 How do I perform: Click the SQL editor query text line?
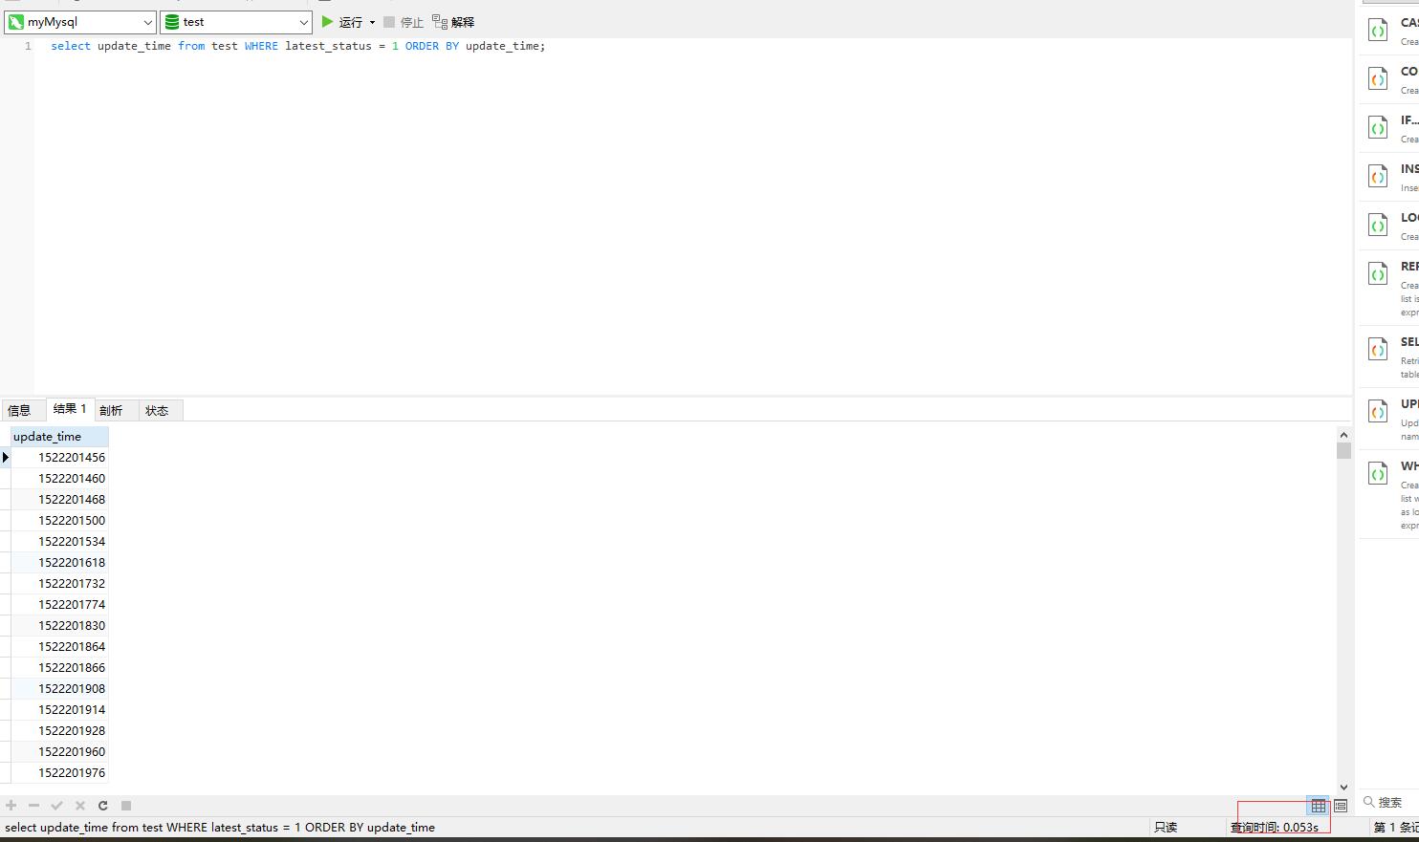click(297, 46)
